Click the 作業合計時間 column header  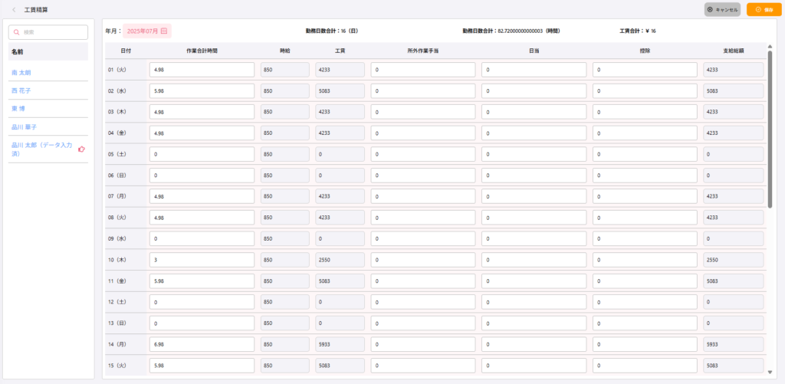(x=202, y=51)
